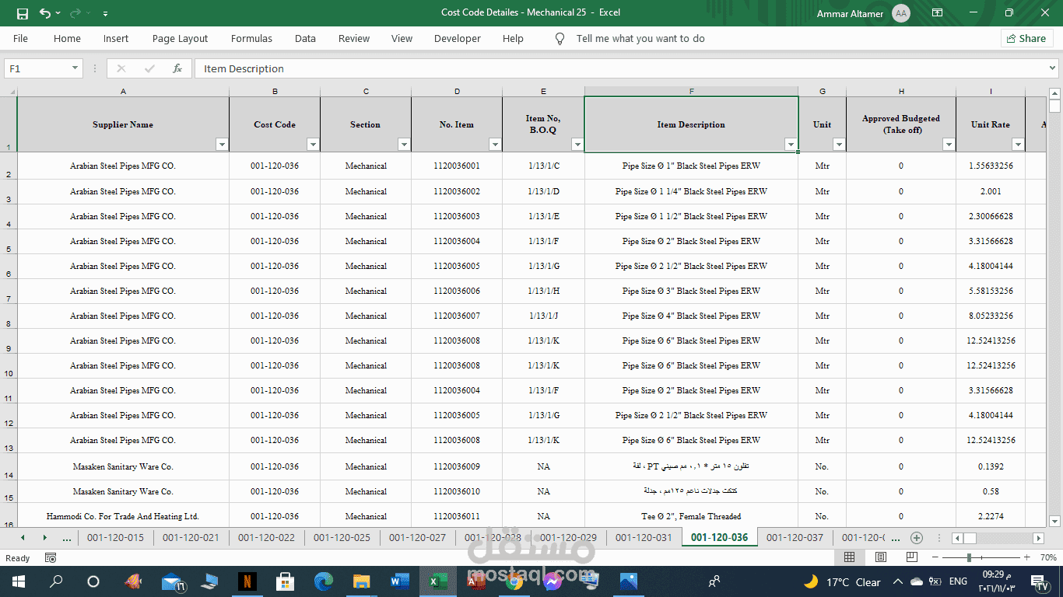Click the vertical scrollbar down arrow
This screenshot has height=597, width=1063.
click(x=1054, y=521)
